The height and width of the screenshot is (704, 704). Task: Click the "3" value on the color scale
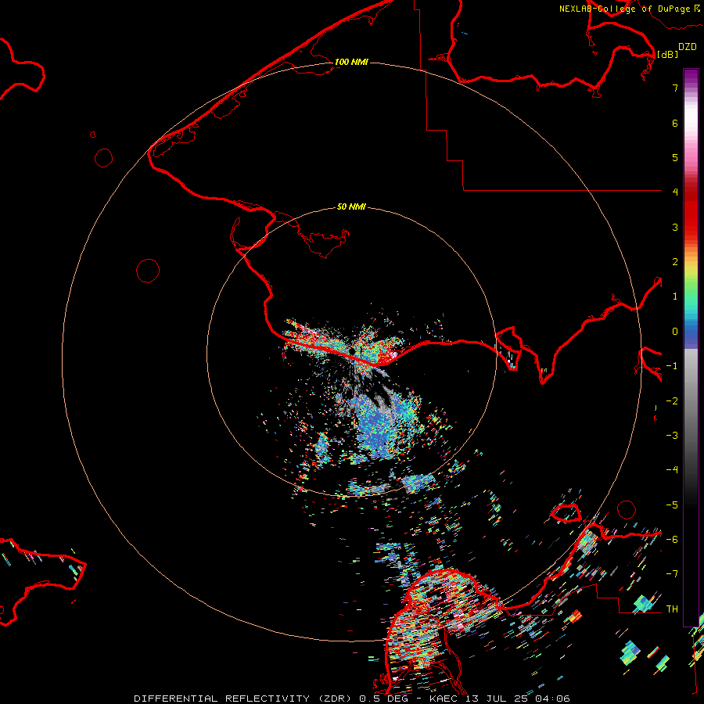tap(675, 227)
